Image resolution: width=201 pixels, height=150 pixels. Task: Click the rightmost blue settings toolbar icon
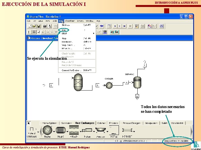pyautogui.click(x=161, y=26)
